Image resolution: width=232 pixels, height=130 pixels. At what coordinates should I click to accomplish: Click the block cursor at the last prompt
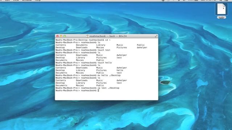click(98, 91)
